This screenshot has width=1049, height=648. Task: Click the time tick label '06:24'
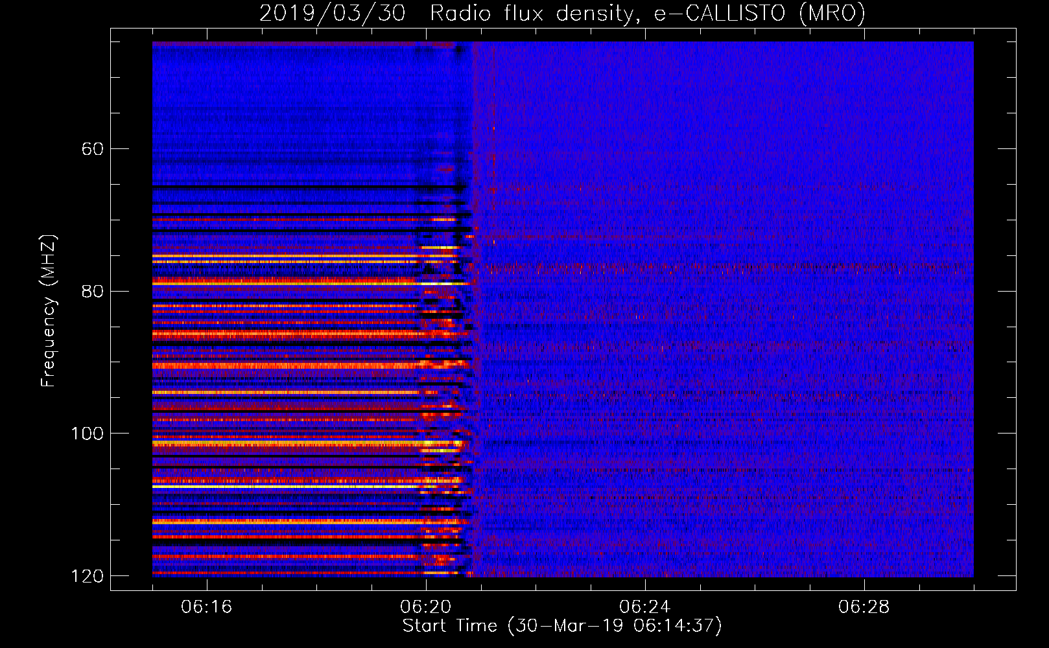645,607
